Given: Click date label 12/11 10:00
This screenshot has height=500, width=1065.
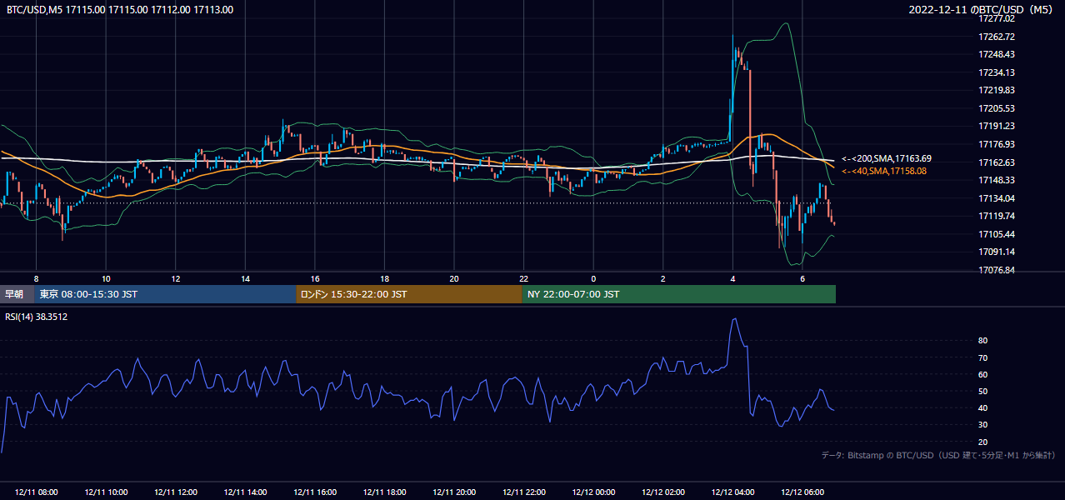Looking at the screenshot, I should [106, 492].
